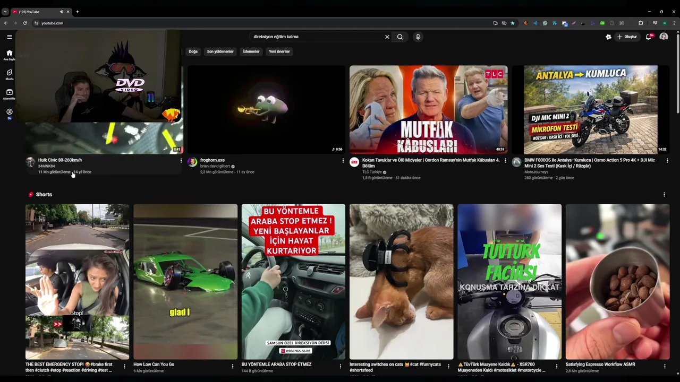Visit MotoJourneys channel name link

point(536,172)
